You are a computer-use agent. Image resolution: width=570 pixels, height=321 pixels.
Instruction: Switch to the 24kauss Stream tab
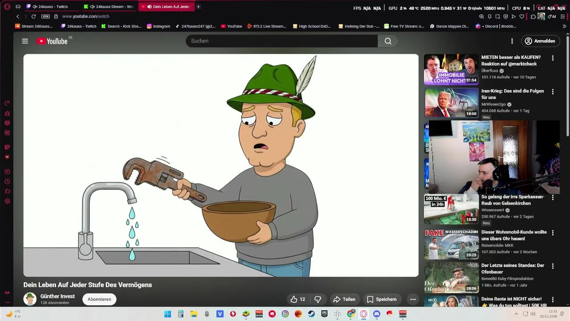click(110, 7)
